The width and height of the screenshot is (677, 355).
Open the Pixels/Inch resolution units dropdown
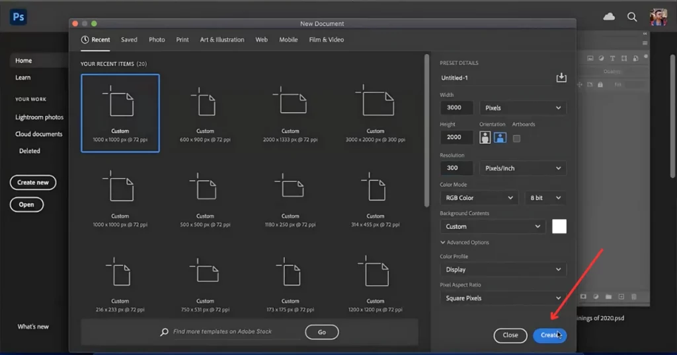pos(523,168)
